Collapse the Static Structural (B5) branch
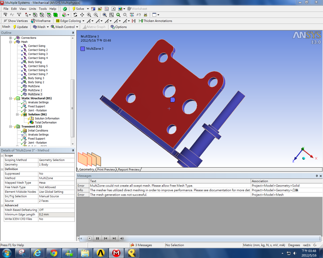Screen dimensions: 323x258 [10, 98]
